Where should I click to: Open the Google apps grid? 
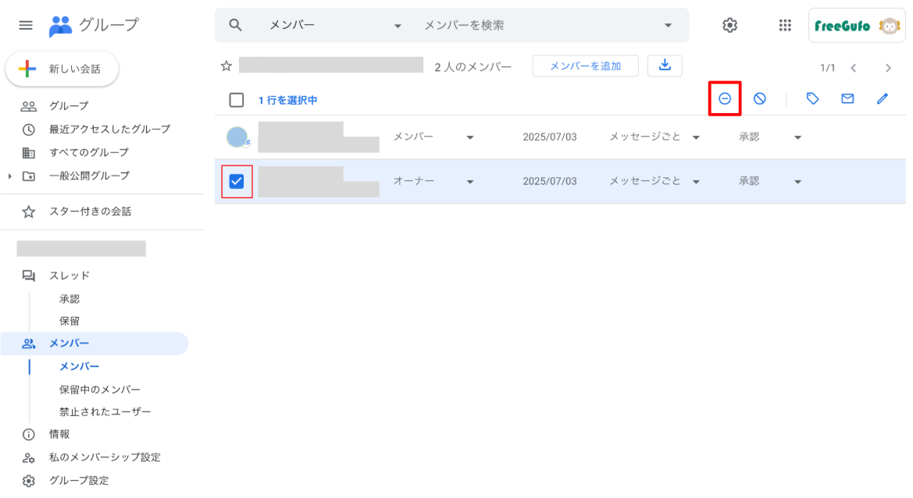[785, 26]
